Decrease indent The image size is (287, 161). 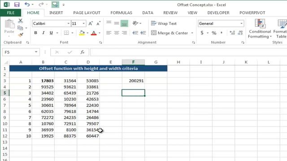(135, 33)
